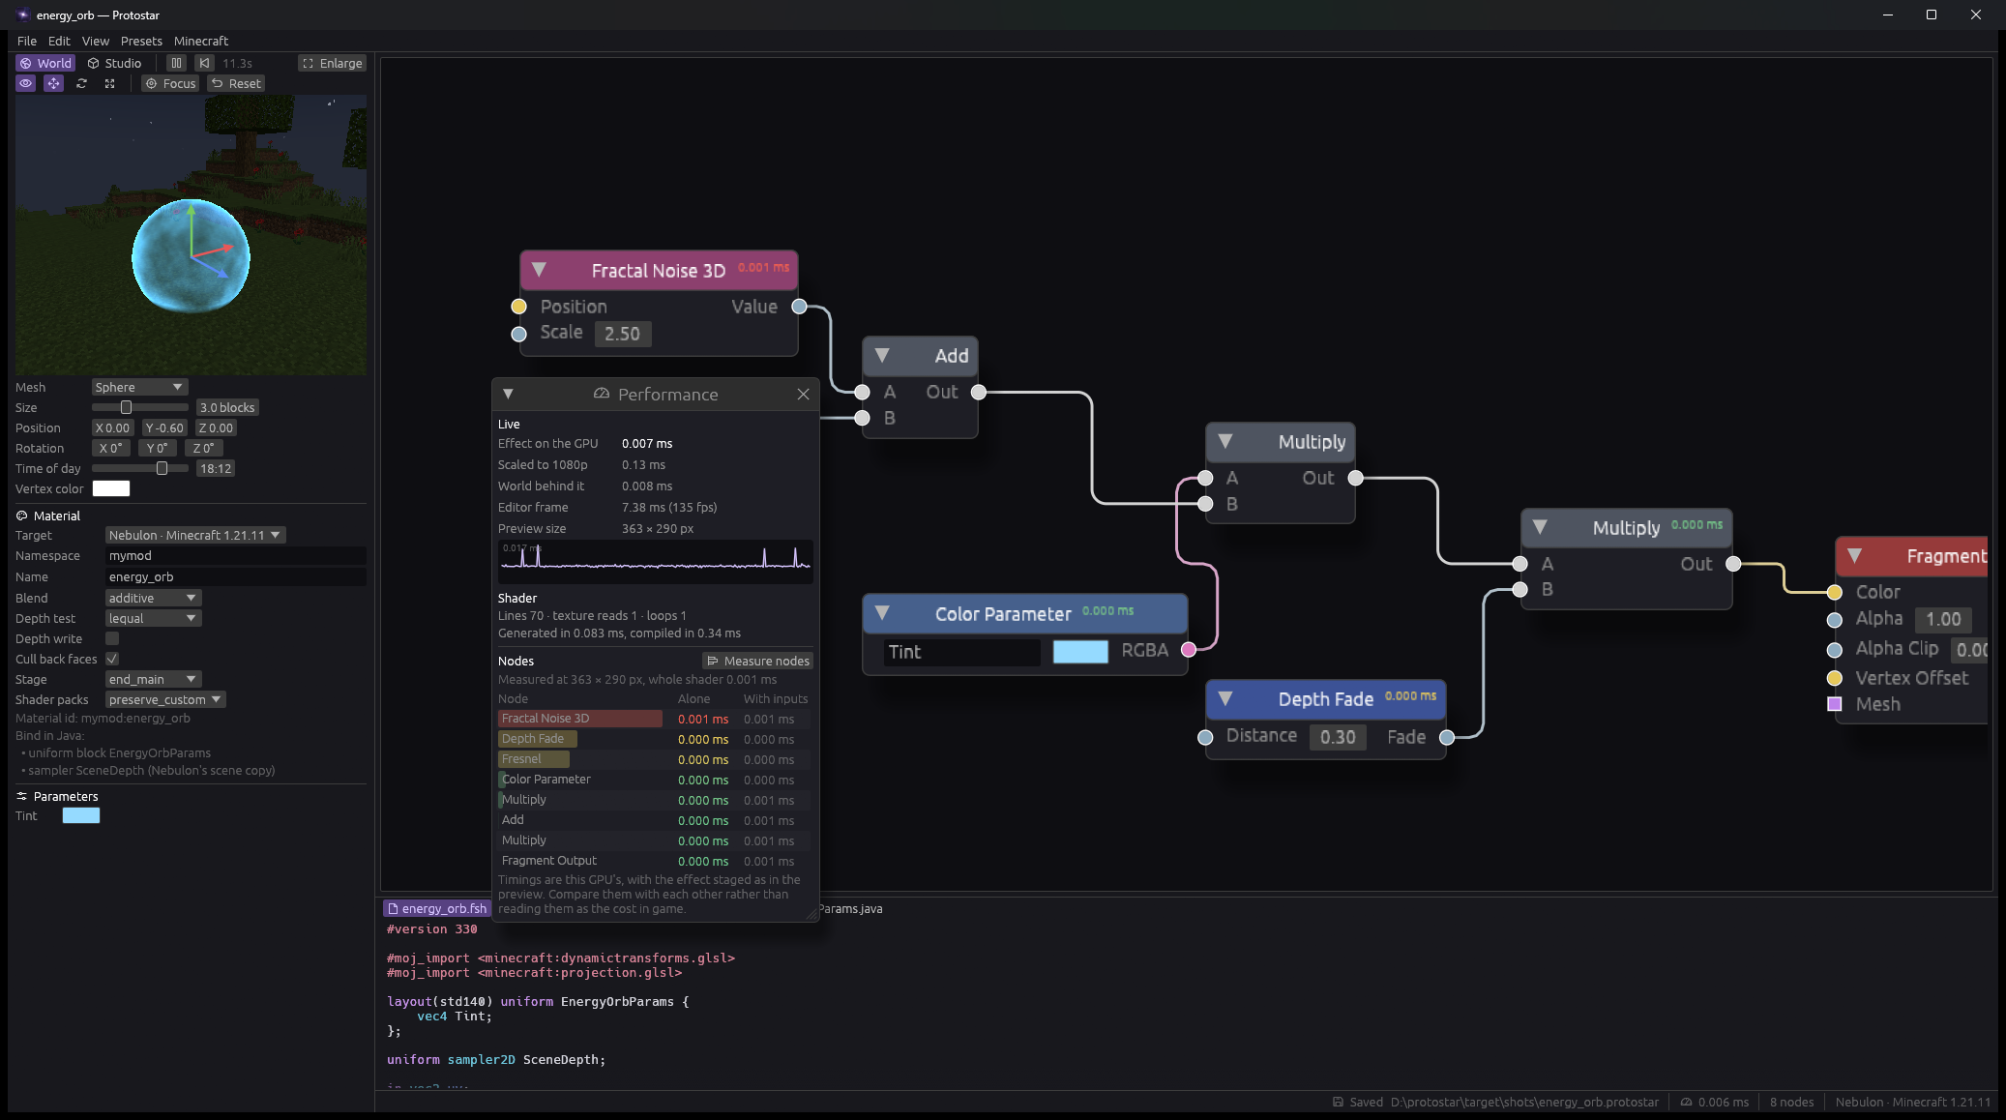The width and height of the screenshot is (2006, 1120).
Task: Pause the preview playback
Action: [x=176, y=63]
